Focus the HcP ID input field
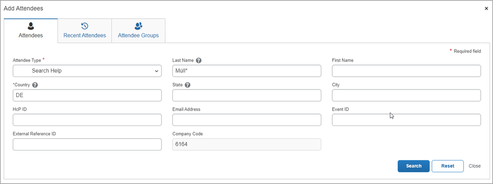This screenshot has height=184, width=493. pos(87,120)
